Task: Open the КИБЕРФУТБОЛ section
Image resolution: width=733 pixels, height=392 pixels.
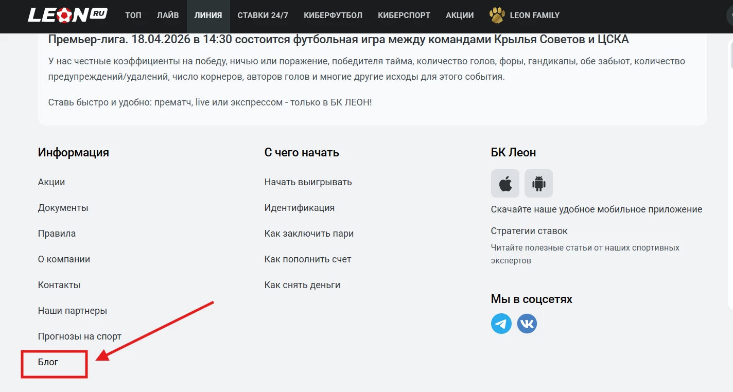Action: [333, 15]
